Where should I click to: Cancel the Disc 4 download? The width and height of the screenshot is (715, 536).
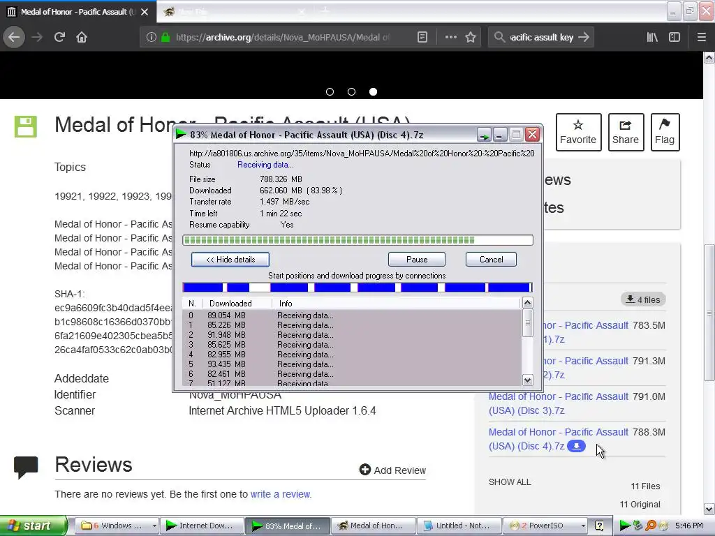(x=491, y=260)
